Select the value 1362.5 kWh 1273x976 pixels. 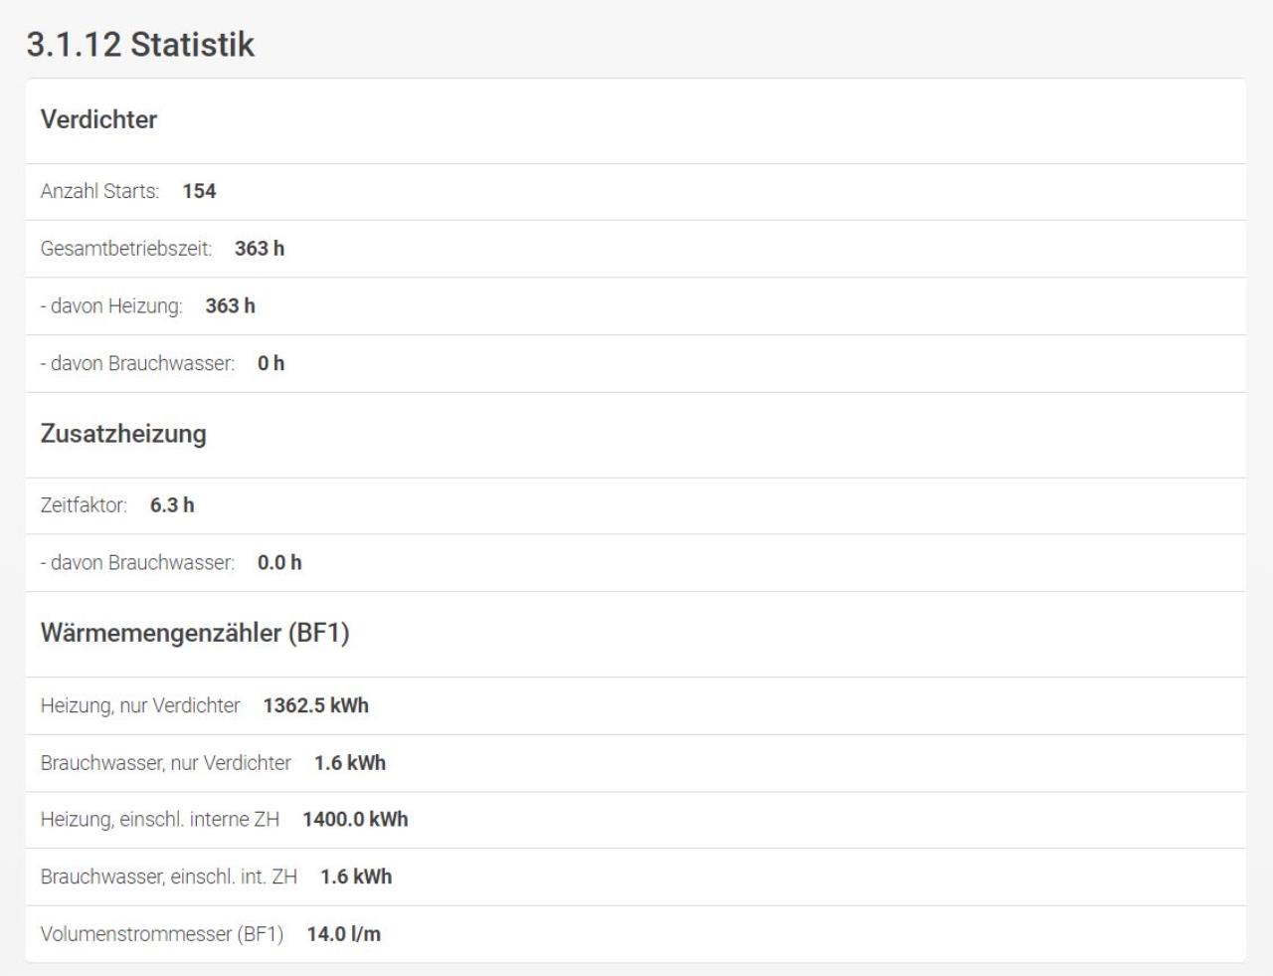[x=316, y=705]
